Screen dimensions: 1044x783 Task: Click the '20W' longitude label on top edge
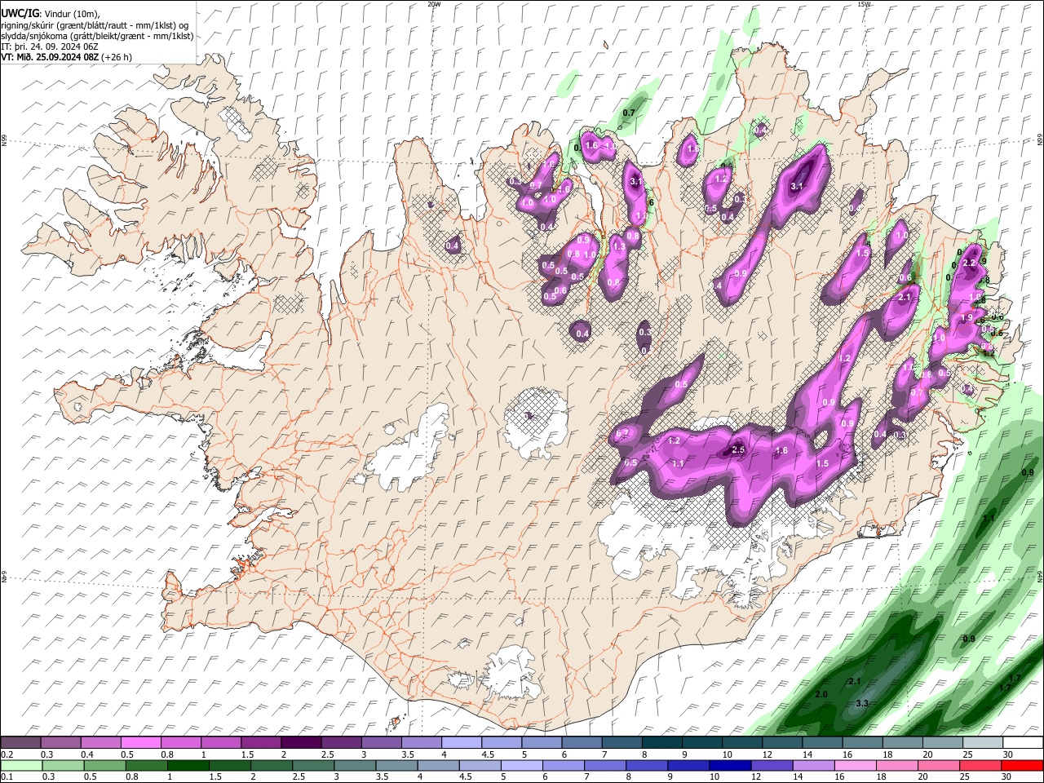click(434, 4)
